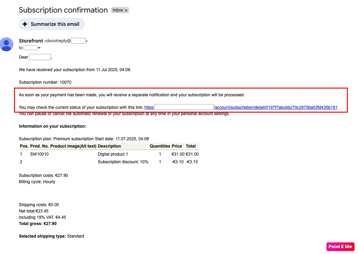Click the Subscription discount 10% row
Screen dimensions: 358x254
click(123, 162)
